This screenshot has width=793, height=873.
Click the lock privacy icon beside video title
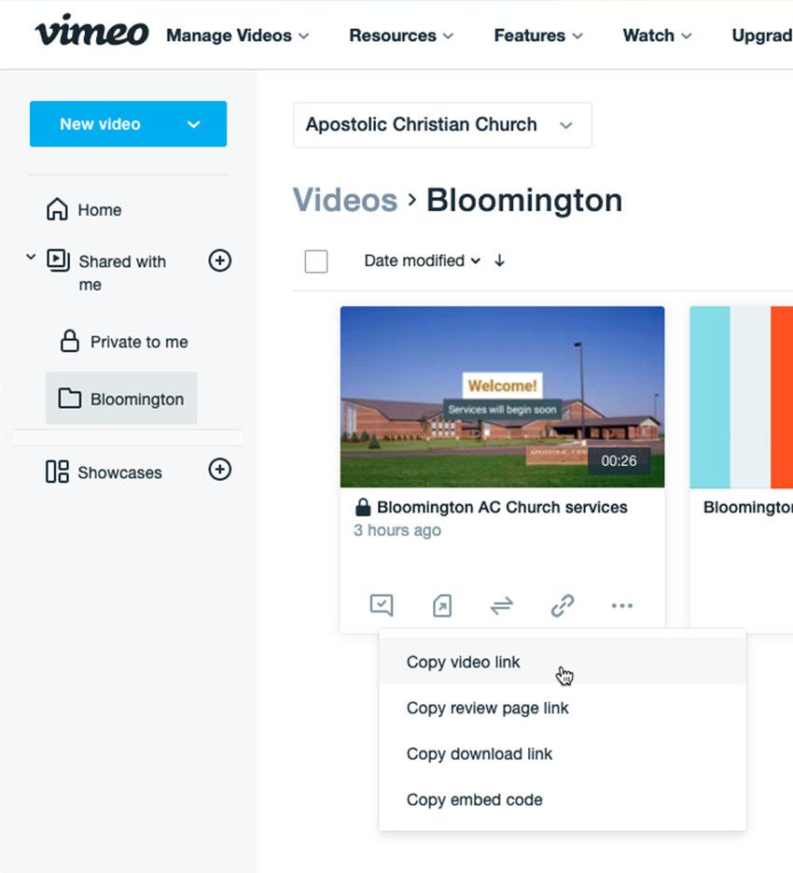coord(363,507)
